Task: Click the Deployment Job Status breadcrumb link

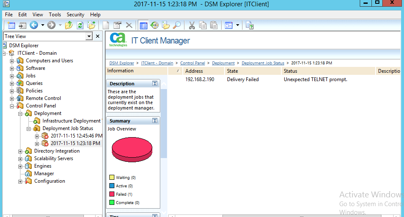Action: [x=263, y=63]
